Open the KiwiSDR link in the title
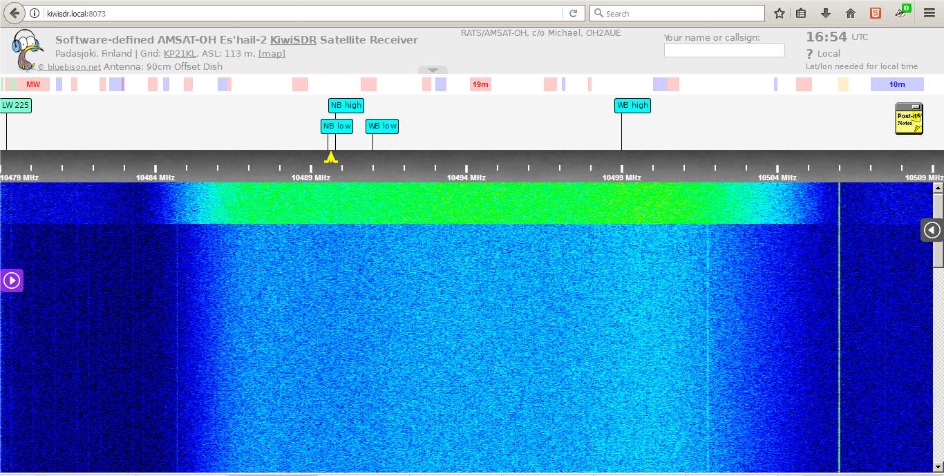The height and width of the screenshot is (476, 944). pos(293,40)
